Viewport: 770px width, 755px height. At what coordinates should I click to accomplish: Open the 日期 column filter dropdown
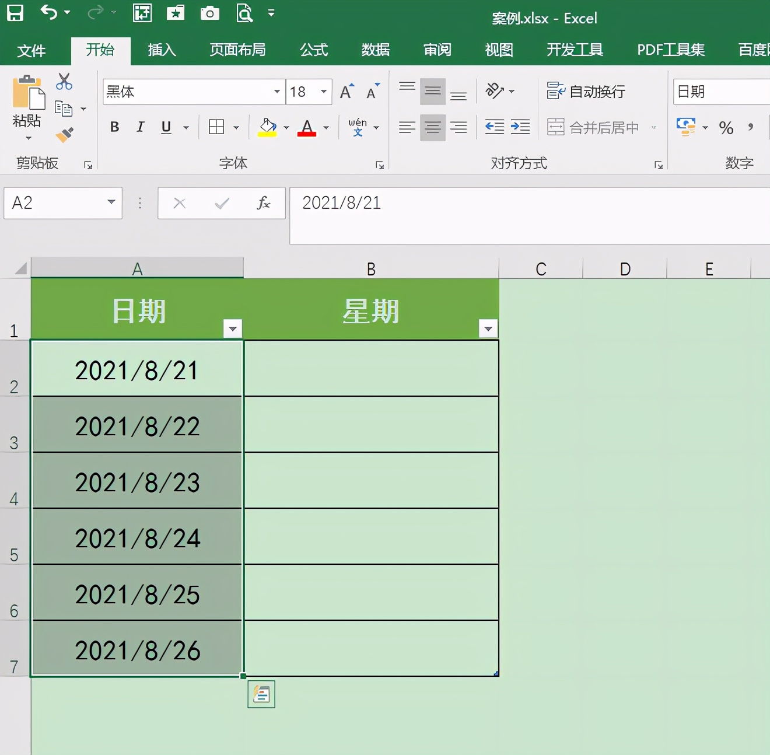(x=233, y=329)
